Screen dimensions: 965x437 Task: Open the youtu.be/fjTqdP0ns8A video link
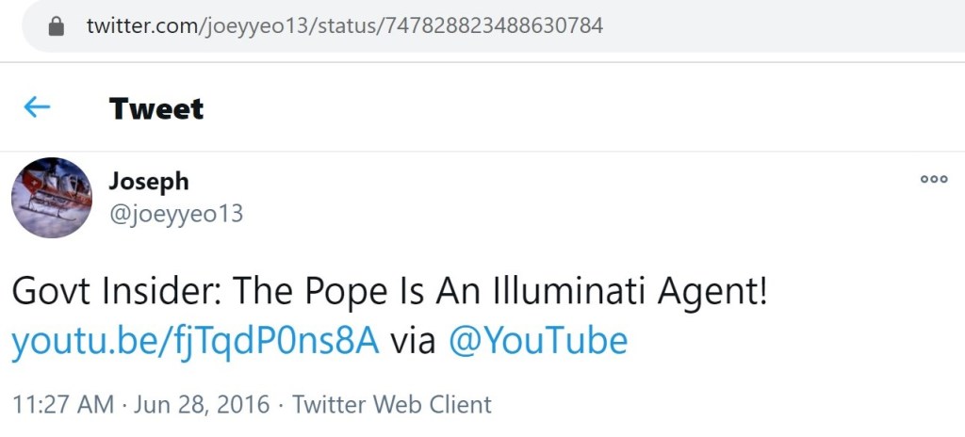coord(194,341)
